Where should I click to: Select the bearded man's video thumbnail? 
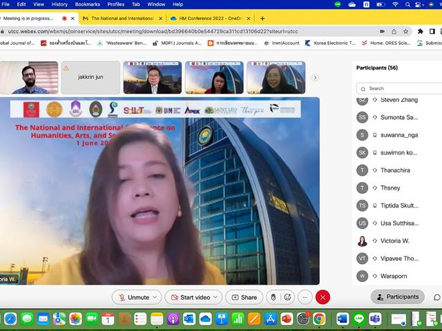[x=29, y=77]
